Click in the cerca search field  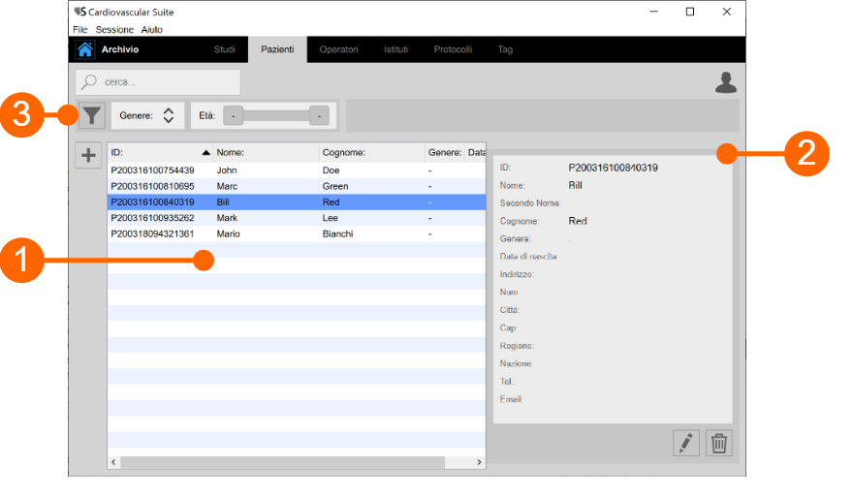165,82
